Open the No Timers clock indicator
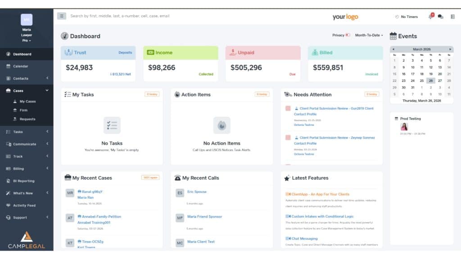 click(x=407, y=17)
